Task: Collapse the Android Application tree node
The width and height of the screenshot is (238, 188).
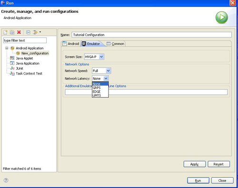Action: (7, 48)
